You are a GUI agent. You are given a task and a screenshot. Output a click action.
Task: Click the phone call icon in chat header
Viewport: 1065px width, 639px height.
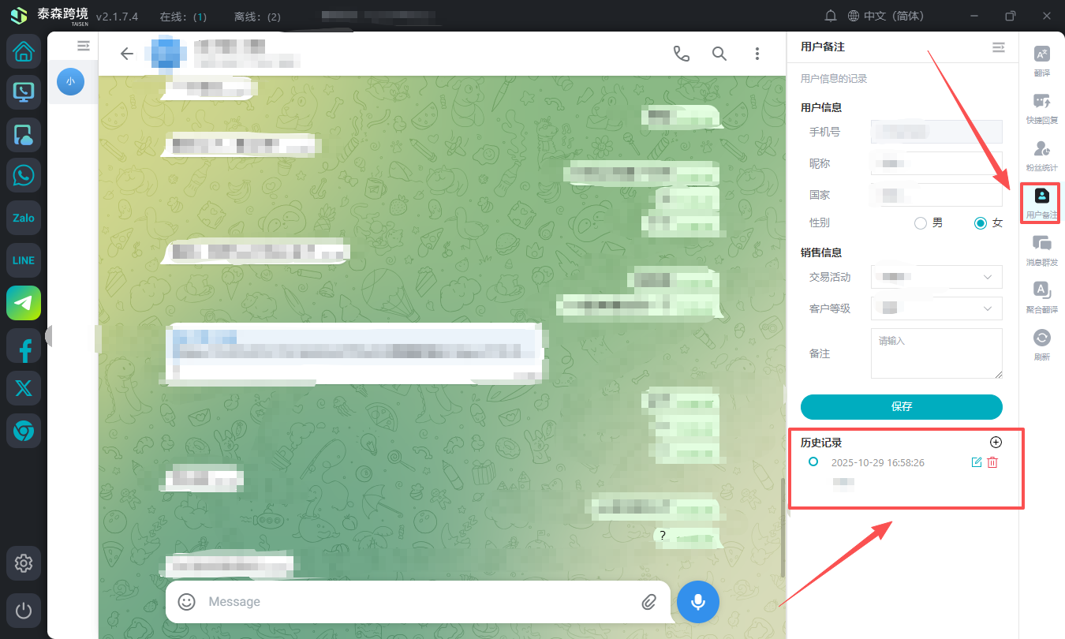(x=681, y=54)
